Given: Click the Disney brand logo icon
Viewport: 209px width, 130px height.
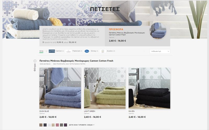Looking at the screenshot, I should (x=87, y=51).
